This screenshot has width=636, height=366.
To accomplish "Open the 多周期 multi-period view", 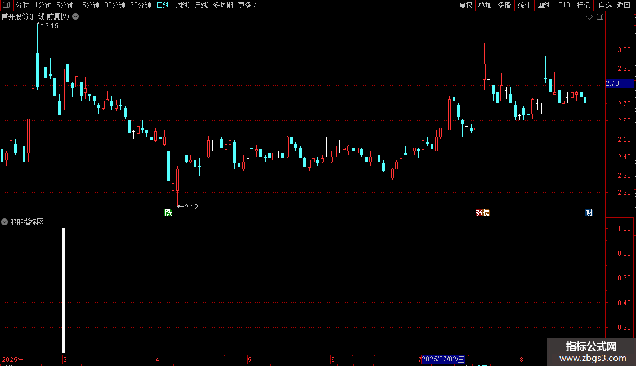I will tap(223, 5).
